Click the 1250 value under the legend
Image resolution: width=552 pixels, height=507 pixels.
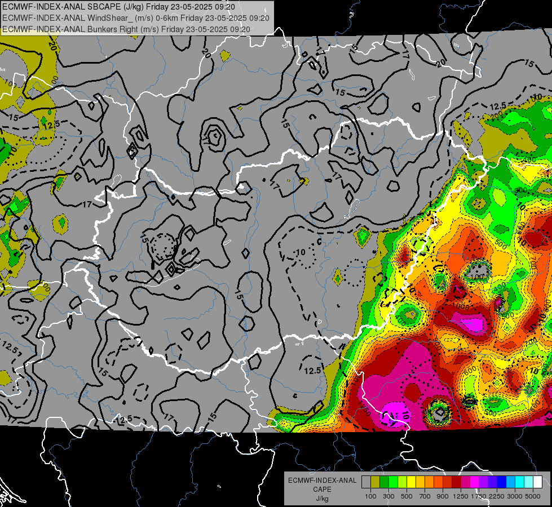pyautogui.click(x=461, y=496)
